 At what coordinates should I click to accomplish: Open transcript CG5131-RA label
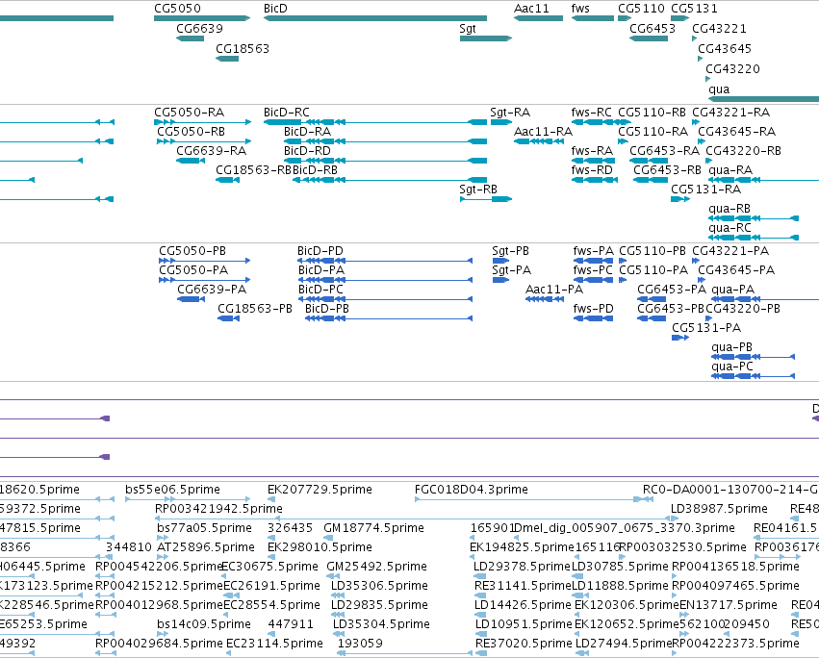click(705, 190)
